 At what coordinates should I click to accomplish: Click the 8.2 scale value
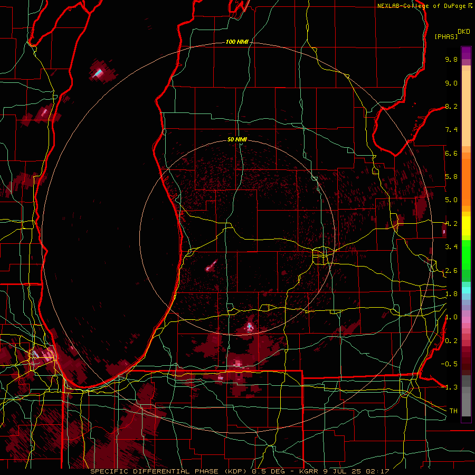click(451, 106)
